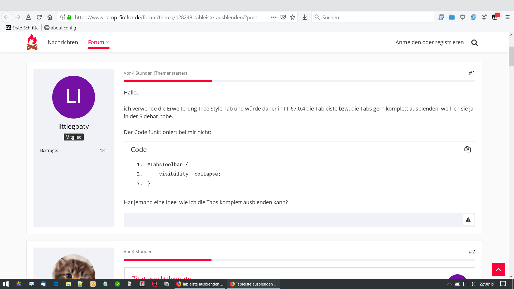The height and width of the screenshot is (289, 514).
Task: Open the Nachrichten menu item
Action: pyautogui.click(x=63, y=42)
